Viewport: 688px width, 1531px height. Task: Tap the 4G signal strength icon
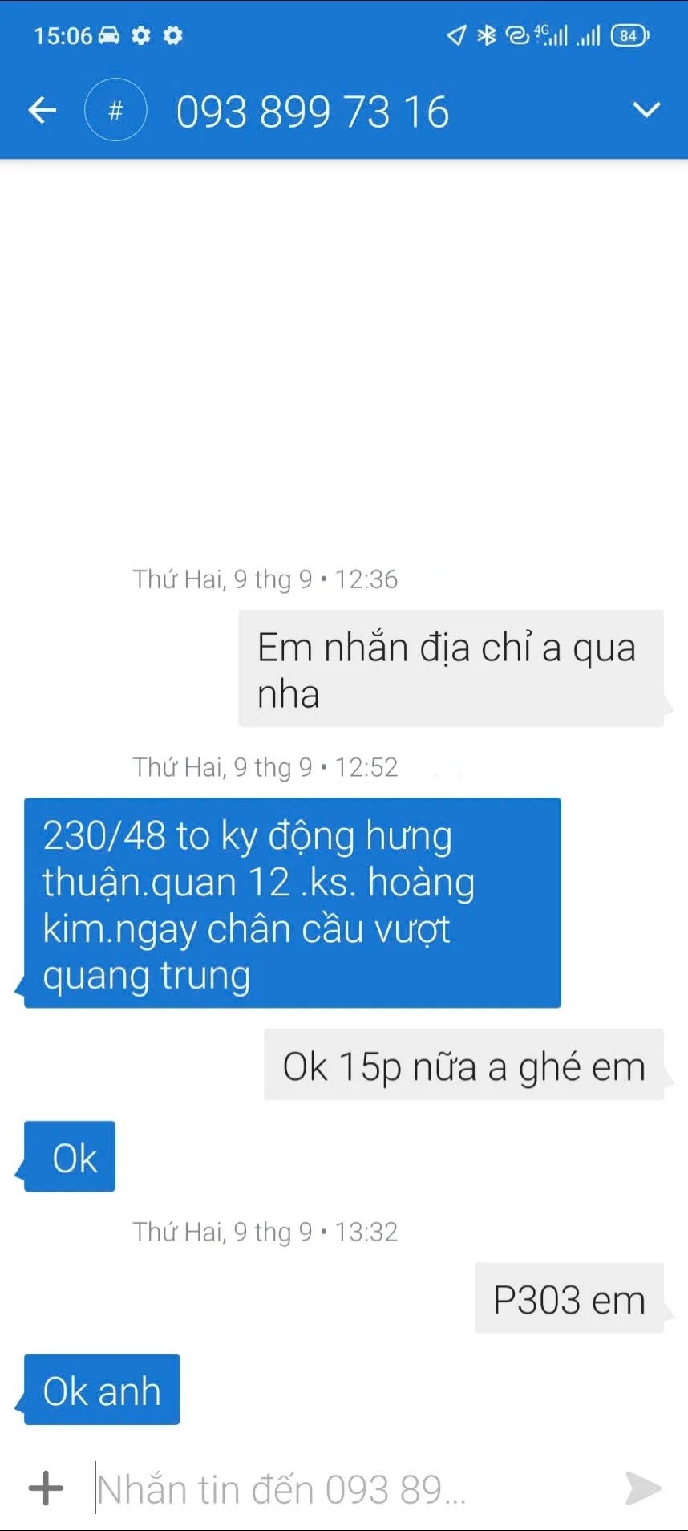552,35
